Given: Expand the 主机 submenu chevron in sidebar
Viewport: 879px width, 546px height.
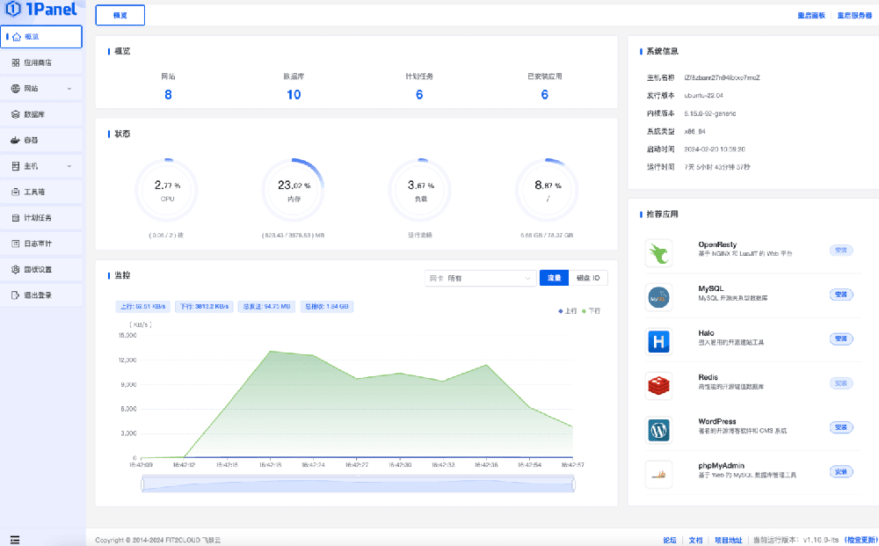Looking at the screenshot, I should pyautogui.click(x=69, y=166).
